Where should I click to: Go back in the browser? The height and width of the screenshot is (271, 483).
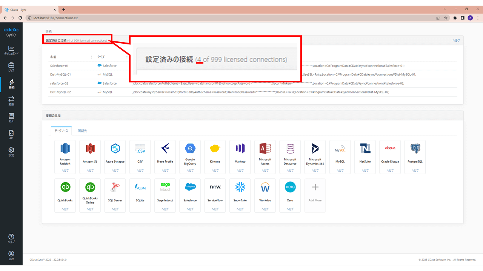5,18
